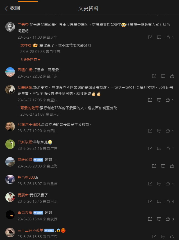The height and width of the screenshot is (240, 179).
Task: Go back using the 返回 button
Action: click(12, 8)
